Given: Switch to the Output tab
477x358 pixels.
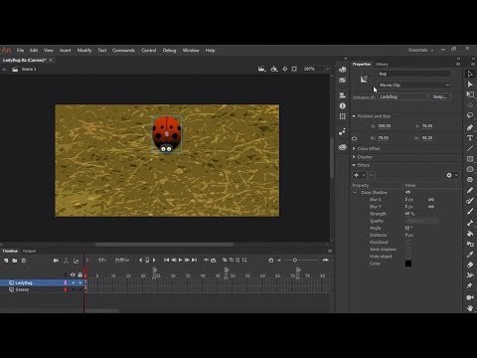Looking at the screenshot, I should tap(29, 251).
